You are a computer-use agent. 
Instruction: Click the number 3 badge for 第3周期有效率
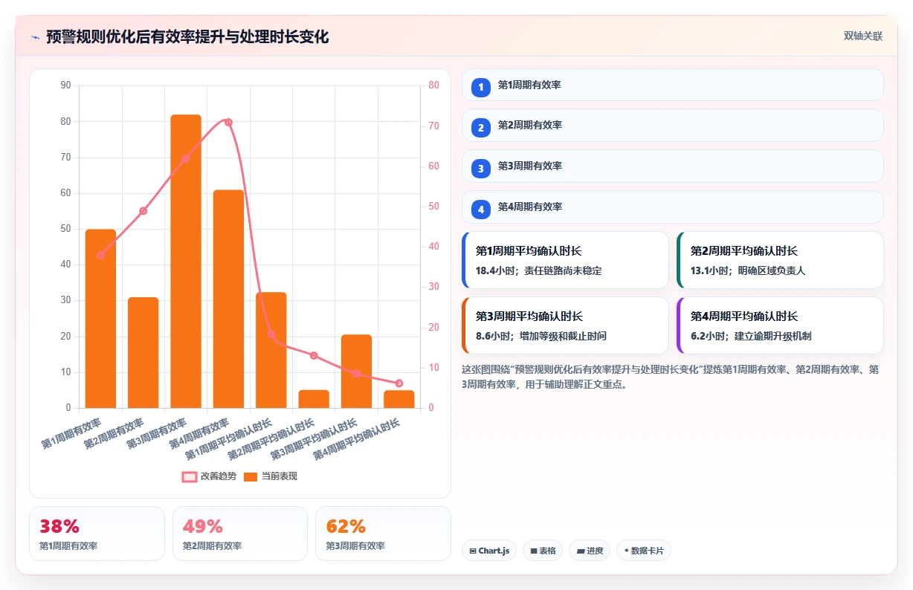(481, 169)
